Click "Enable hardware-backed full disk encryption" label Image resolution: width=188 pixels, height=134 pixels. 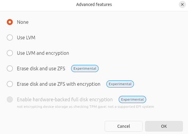(65, 99)
